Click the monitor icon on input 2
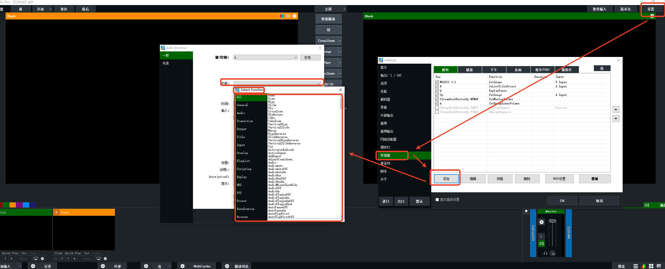The height and width of the screenshot is (269, 665). pos(98,259)
